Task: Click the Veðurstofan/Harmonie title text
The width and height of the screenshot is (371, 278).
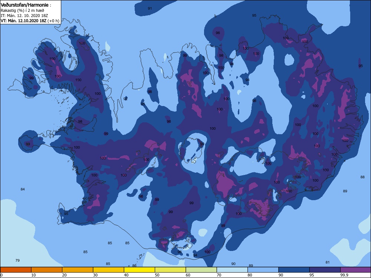Action: point(24,5)
